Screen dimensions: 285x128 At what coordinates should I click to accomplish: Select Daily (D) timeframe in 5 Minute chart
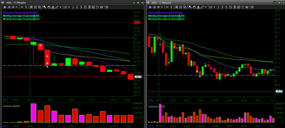[97, 7]
